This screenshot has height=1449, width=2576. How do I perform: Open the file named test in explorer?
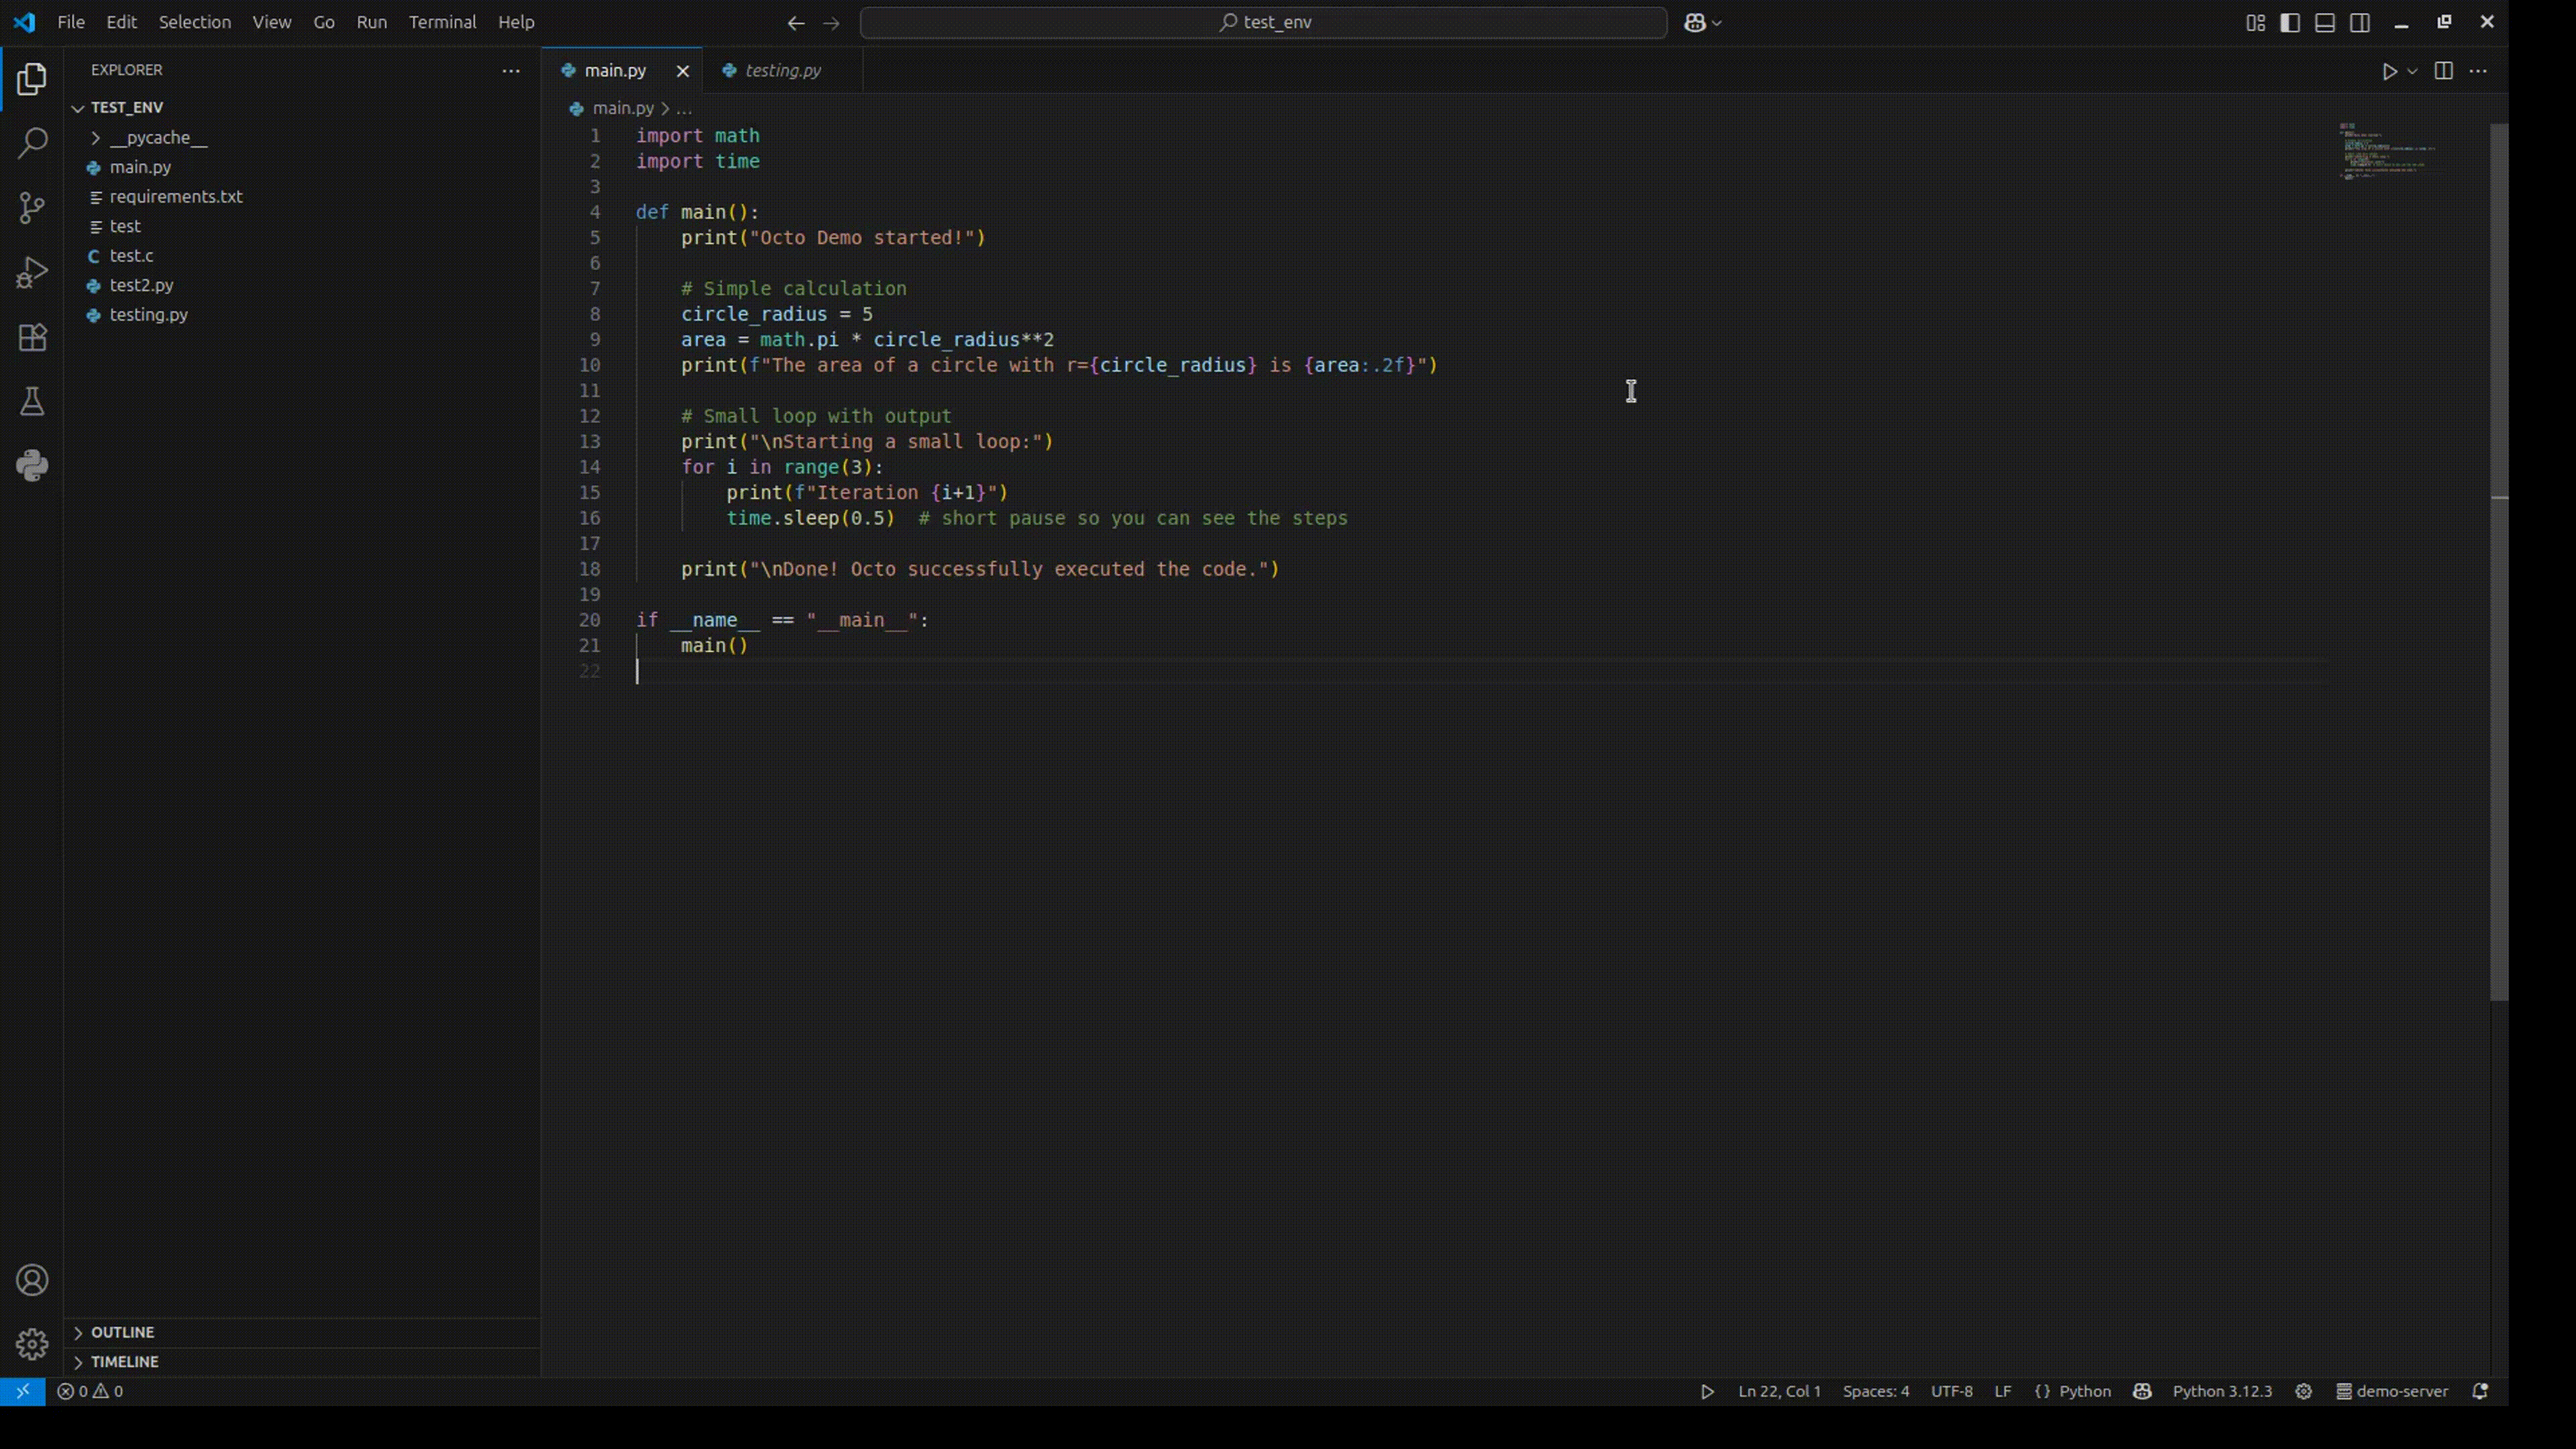(x=302, y=226)
